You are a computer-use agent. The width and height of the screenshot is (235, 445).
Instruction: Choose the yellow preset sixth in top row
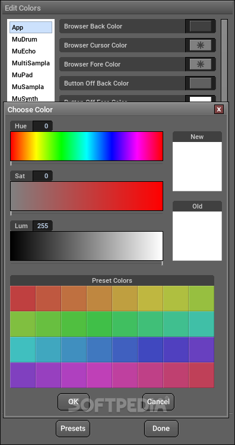[151, 299]
